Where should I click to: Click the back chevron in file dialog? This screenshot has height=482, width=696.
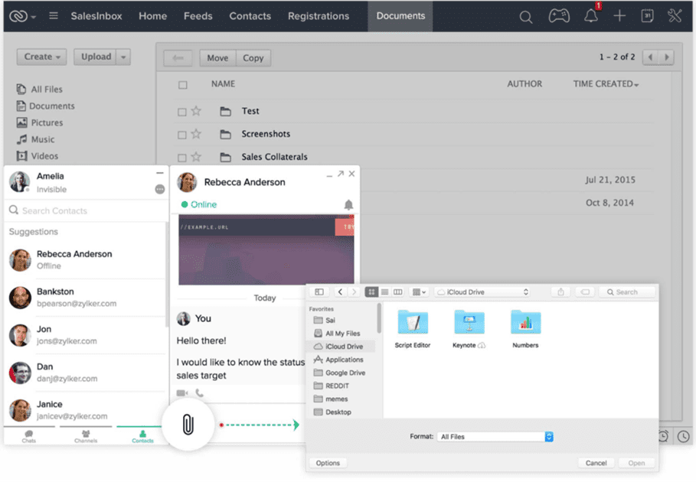(x=340, y=291)
